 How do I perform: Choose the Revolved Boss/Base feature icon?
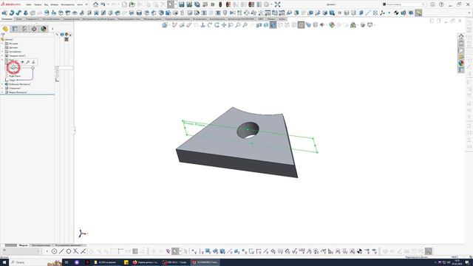(12, 13)
